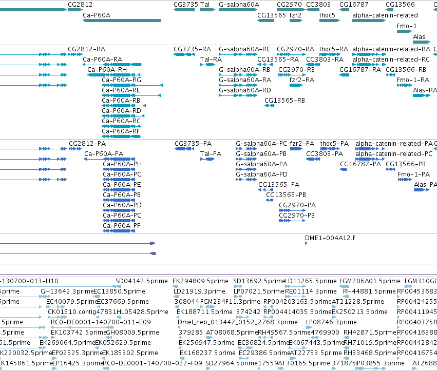Viewport: 437px width, 371px height.
Task: Select the Fmo-1-PA protein label
Action: tap(414, 174)
